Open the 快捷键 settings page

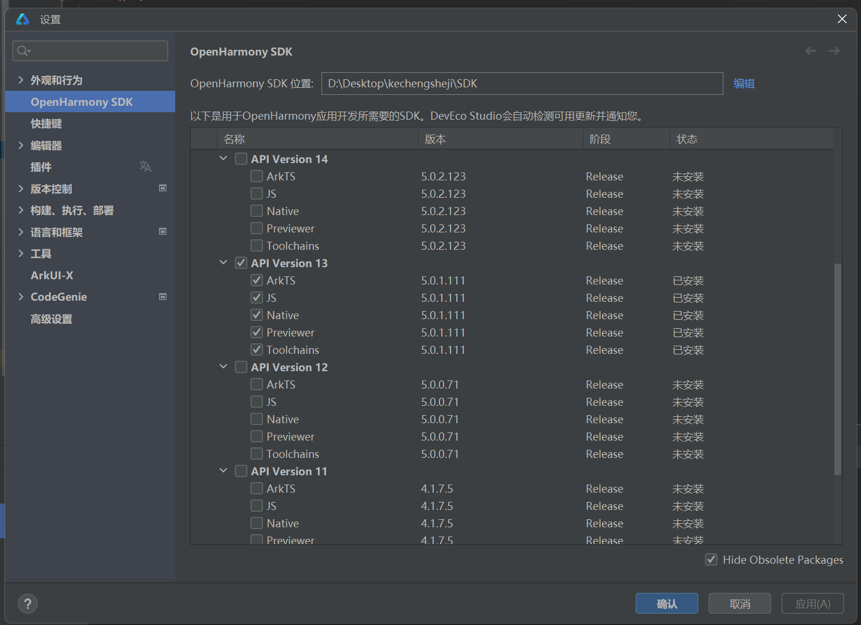tap(46, 124)
